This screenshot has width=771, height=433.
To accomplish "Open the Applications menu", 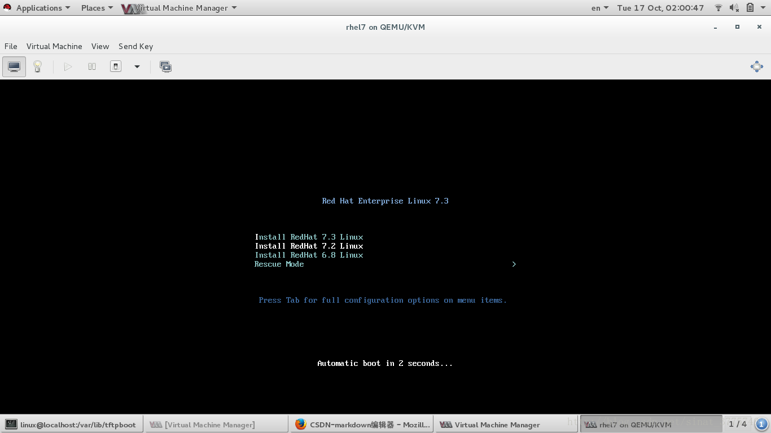I will click(x=43, y=8).
